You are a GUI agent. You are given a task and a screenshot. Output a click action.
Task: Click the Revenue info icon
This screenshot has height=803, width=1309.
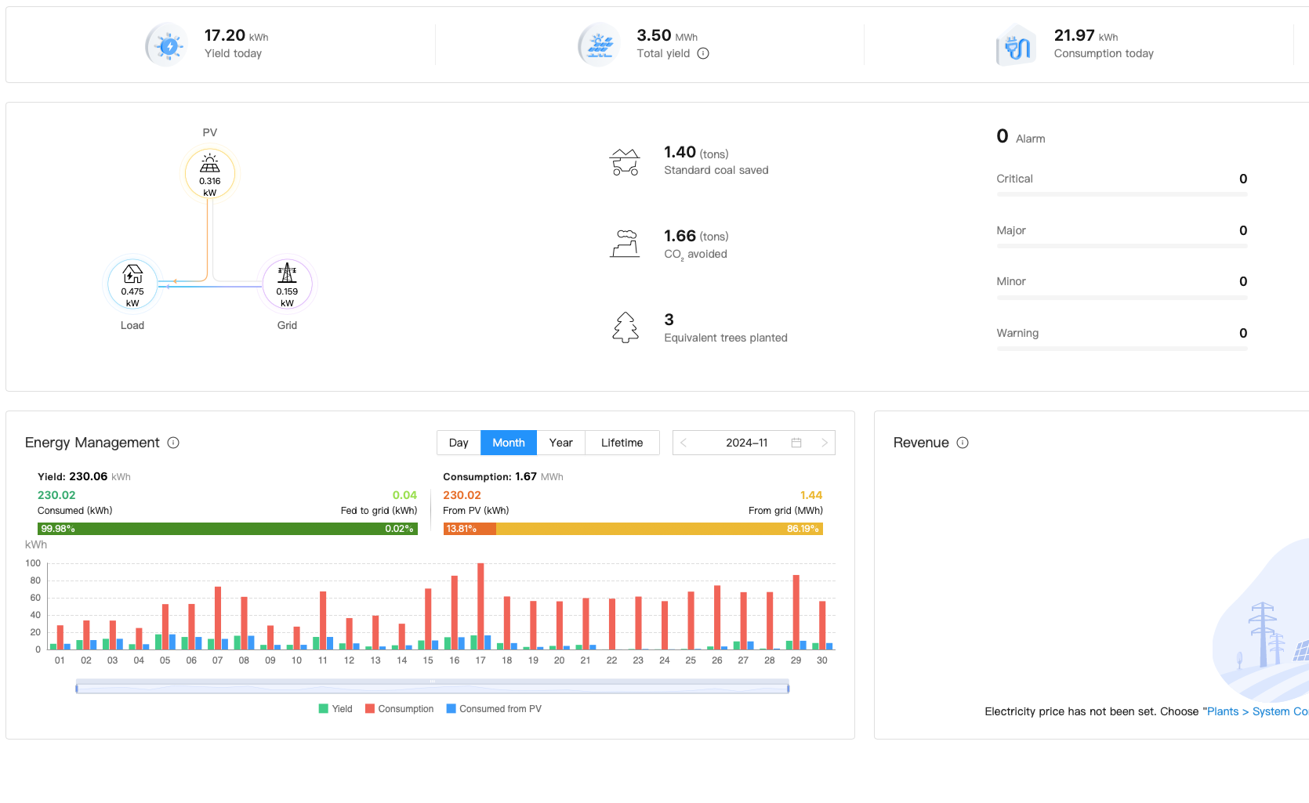point(963,443)
